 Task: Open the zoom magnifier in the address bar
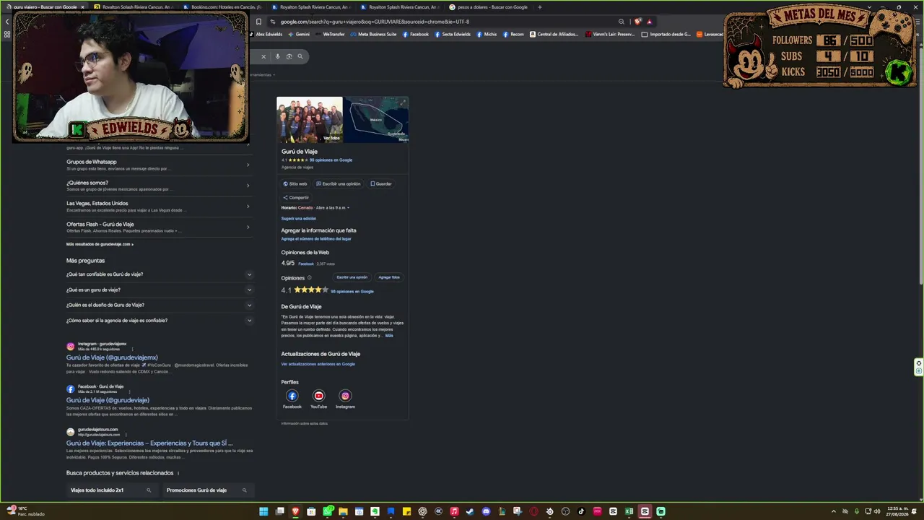coord(621,22)
